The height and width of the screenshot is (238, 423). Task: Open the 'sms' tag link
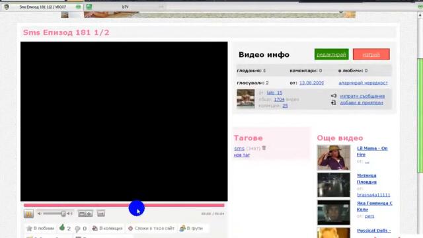(x=239, y=149)
